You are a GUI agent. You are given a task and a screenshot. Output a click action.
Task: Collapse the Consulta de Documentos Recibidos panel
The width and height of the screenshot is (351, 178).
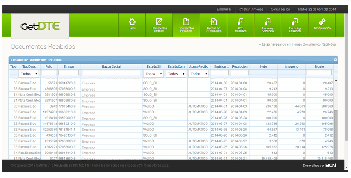click(335, 59)
